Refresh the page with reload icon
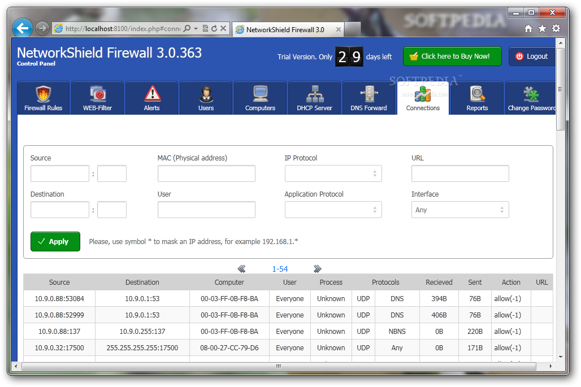The image size is (581, 387). 214,28
